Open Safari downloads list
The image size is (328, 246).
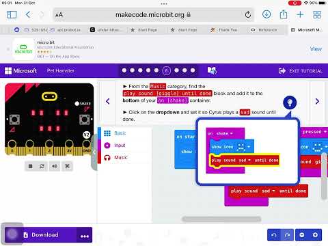266,14
